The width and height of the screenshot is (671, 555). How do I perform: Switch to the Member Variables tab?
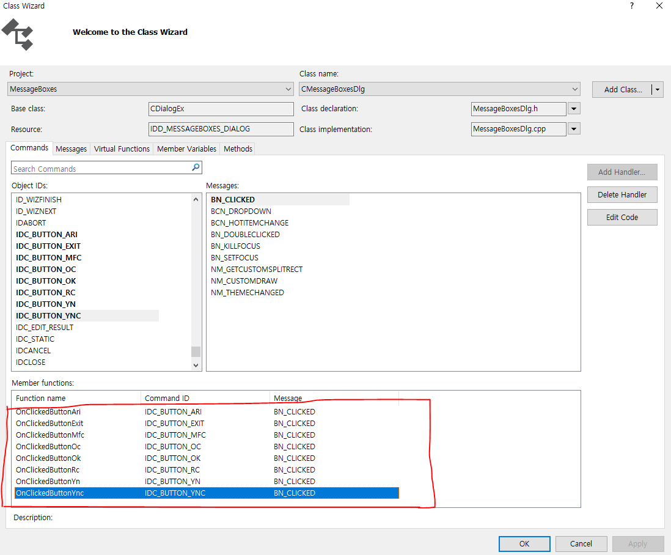(x=186, y=149)
